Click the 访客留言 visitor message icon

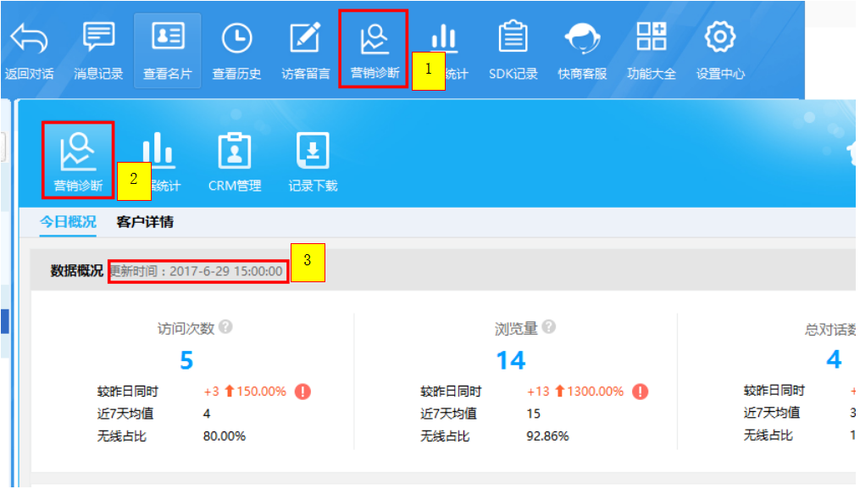(x=305, y=39)
